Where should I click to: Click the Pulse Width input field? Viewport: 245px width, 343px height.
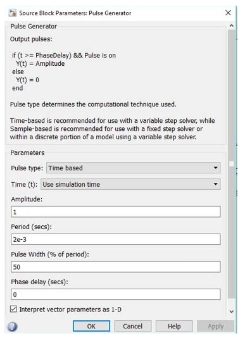click(115, 267)
